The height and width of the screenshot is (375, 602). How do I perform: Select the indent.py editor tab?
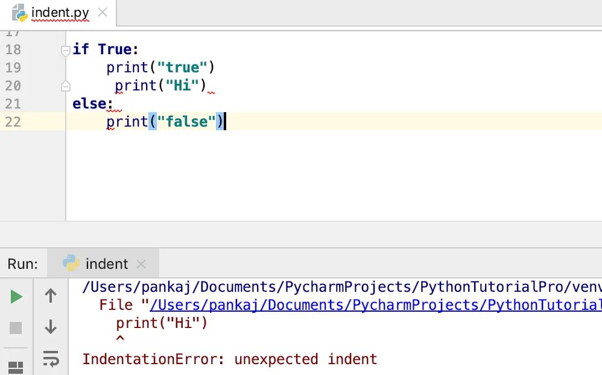point(60,12)
